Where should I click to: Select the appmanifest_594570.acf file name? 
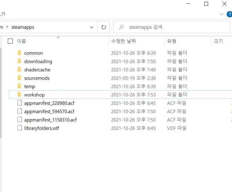(49, 112)
